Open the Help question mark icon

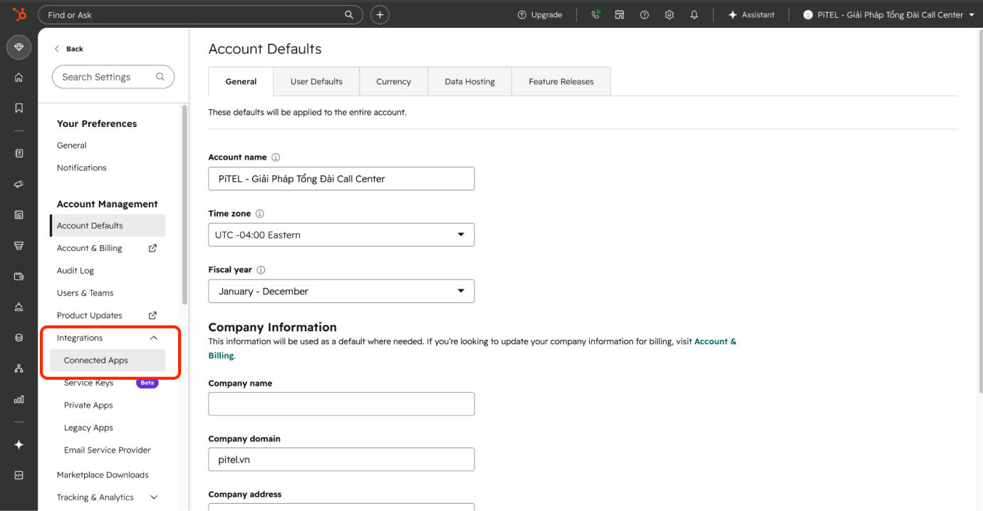pos(645,14)
